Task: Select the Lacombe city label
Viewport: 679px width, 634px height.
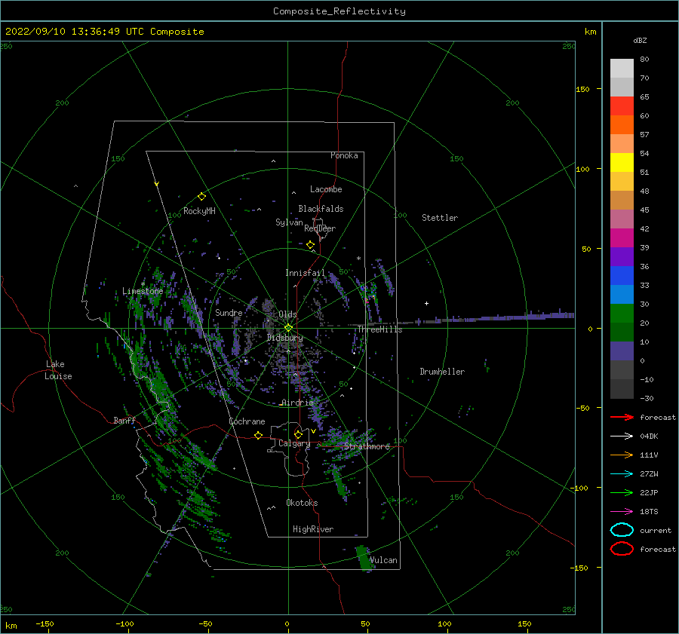Action: click(326, 189)
